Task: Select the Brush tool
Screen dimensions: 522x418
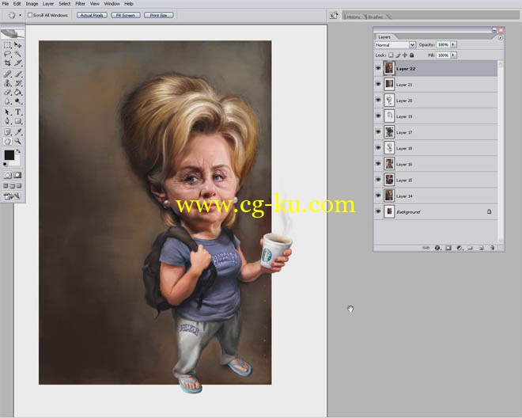Action: [18, 74]
